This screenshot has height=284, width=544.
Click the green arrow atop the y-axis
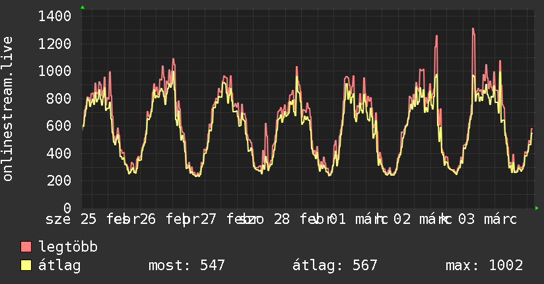[x=83, y=7]
